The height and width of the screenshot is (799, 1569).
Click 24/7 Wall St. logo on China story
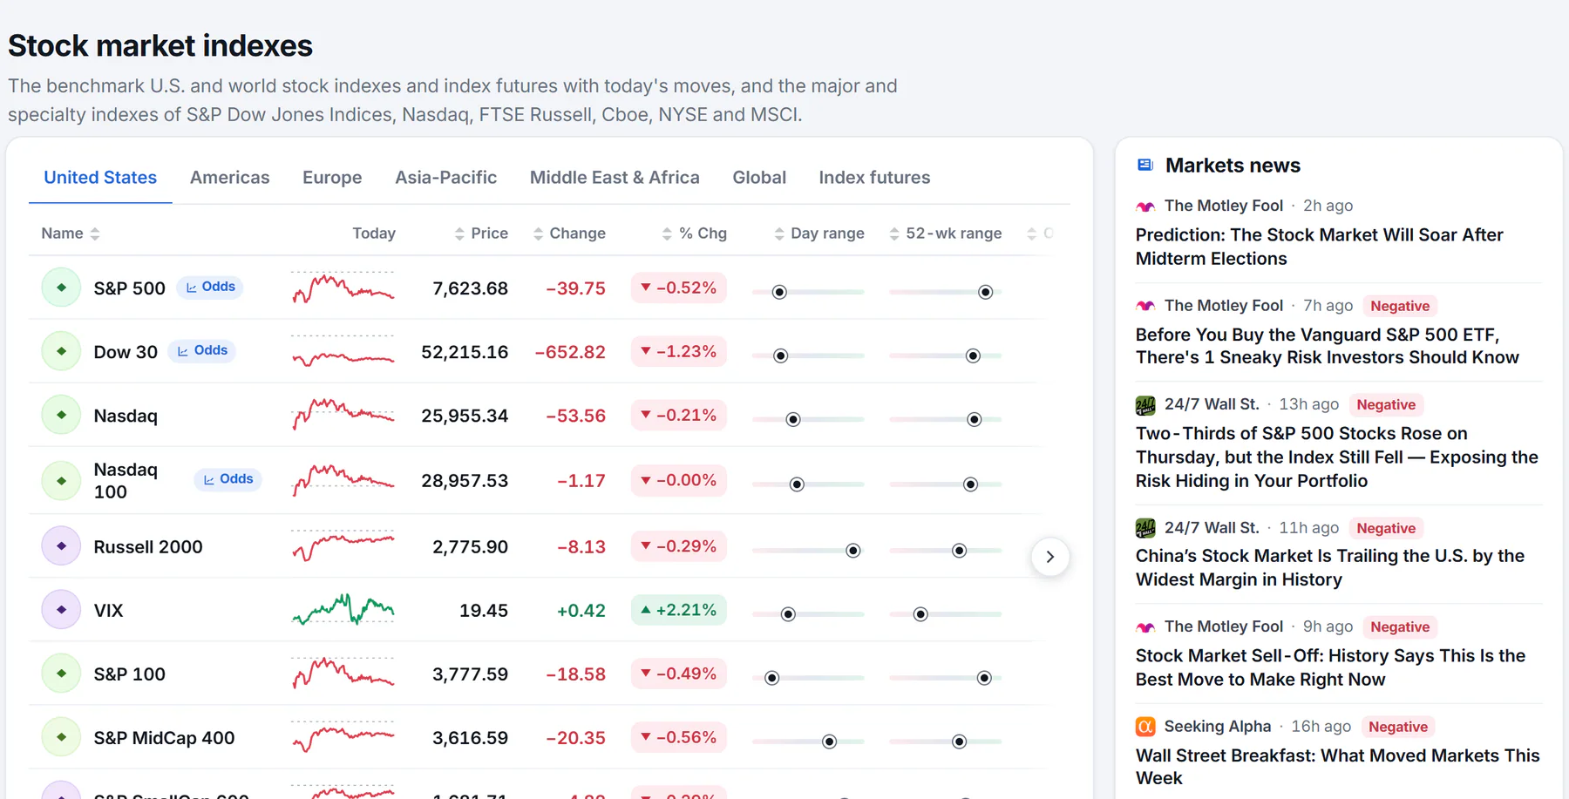1145,528
